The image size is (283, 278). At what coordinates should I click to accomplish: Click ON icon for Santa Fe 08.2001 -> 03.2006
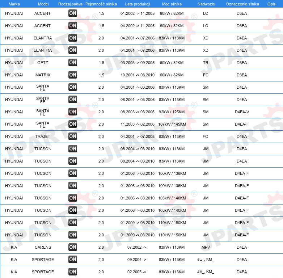point(73,100)
